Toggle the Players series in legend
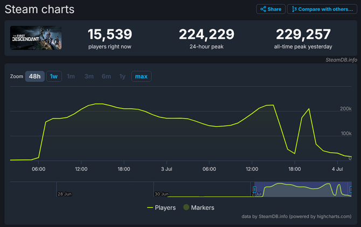 coord(165,208)
